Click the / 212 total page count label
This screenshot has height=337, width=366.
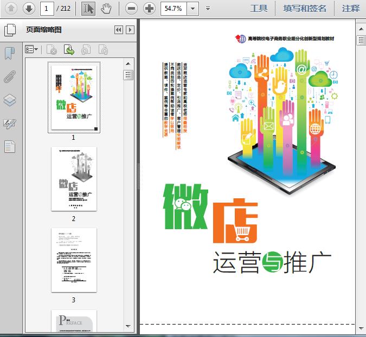63,9
